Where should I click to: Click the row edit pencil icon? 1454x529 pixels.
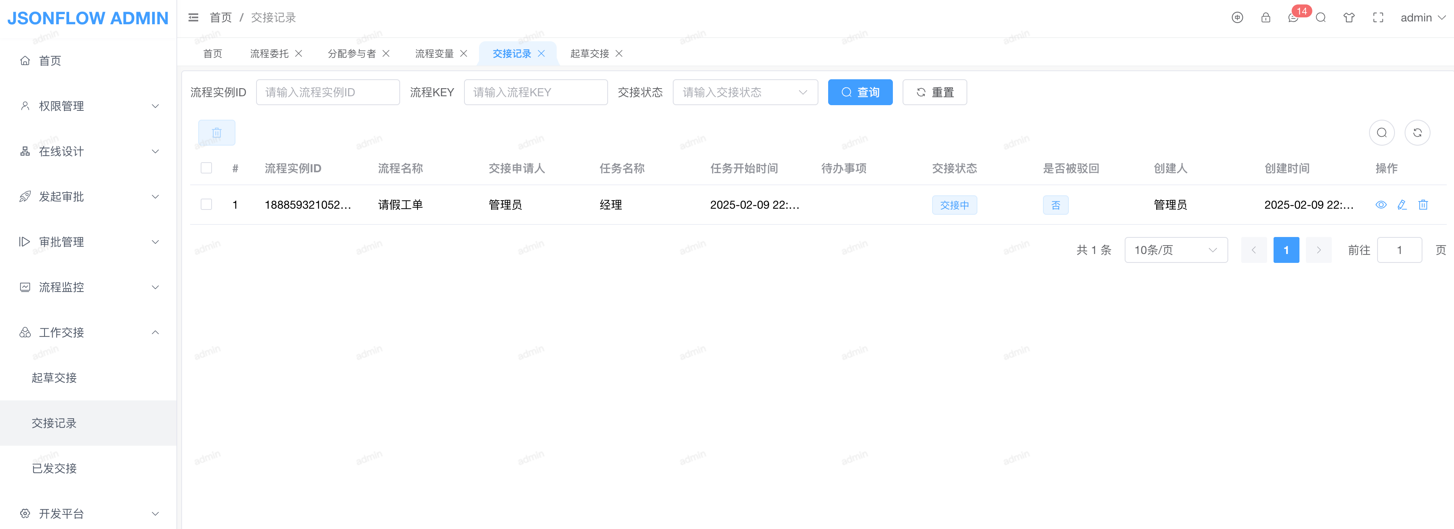coord(1402,205)
